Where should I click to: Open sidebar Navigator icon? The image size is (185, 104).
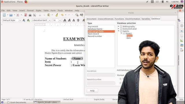click(182, 50)
